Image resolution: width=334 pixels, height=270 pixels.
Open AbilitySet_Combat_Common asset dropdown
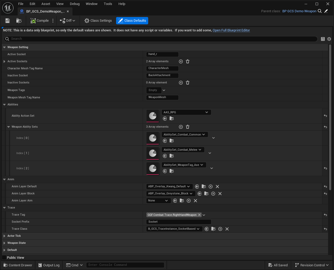(185, 135)
